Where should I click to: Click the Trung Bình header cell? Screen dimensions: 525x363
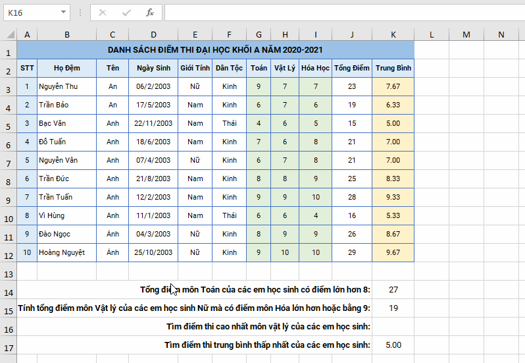(x=393, y=68)
